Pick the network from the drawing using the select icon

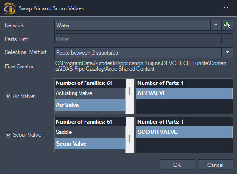pos(227,25)
